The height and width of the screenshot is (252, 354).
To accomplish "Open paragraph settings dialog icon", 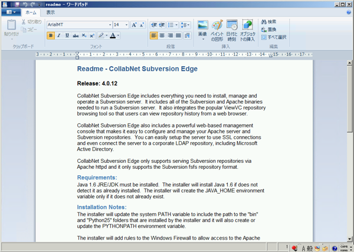I will [188, 35].
